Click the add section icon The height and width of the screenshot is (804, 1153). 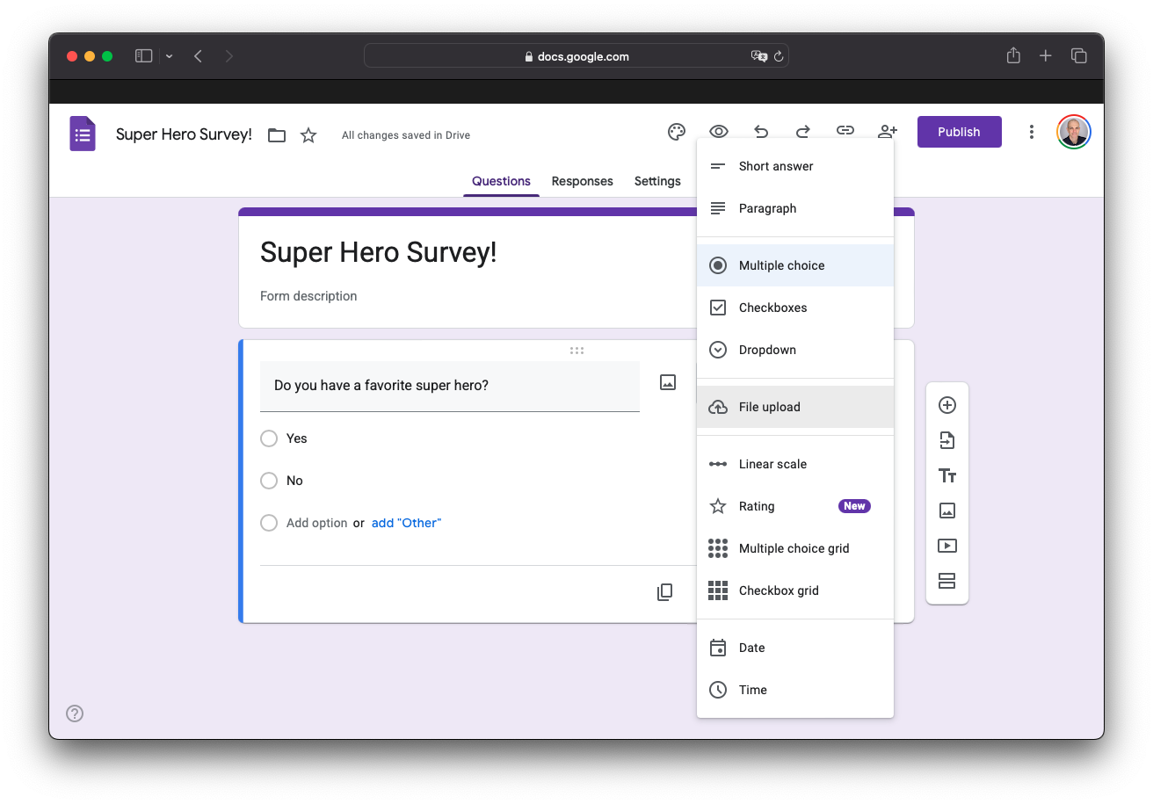(x=946, y=581)
